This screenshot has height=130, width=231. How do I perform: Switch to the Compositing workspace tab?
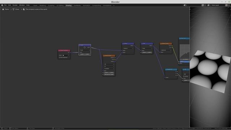click(x=96, y=5)
